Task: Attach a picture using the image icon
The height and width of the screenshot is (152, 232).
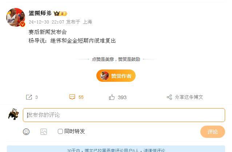Action: [44, 132]
